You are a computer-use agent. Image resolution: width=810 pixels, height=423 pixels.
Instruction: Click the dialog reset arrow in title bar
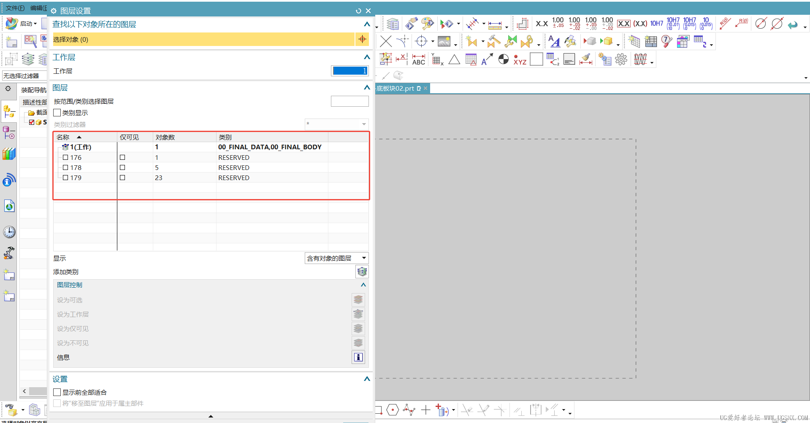tap(358, 11)
